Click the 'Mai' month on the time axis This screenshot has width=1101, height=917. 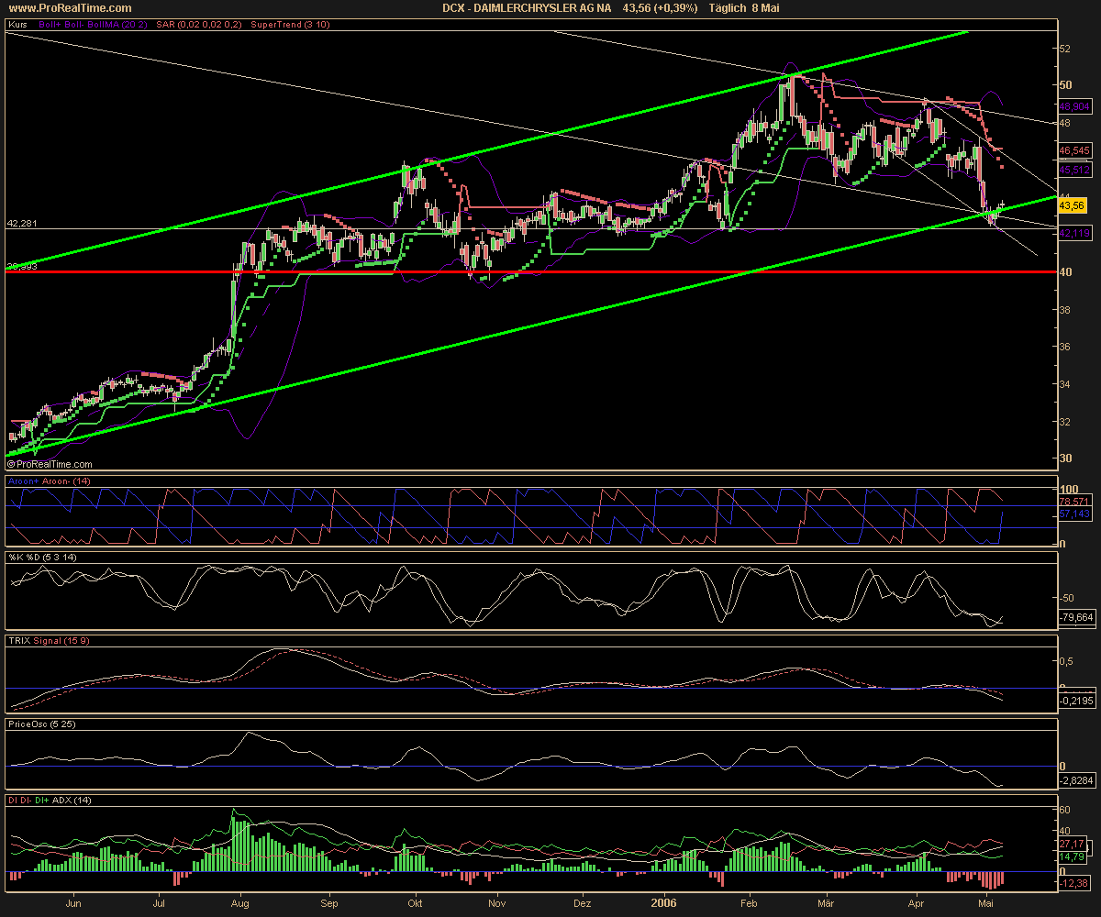(987, 903)
